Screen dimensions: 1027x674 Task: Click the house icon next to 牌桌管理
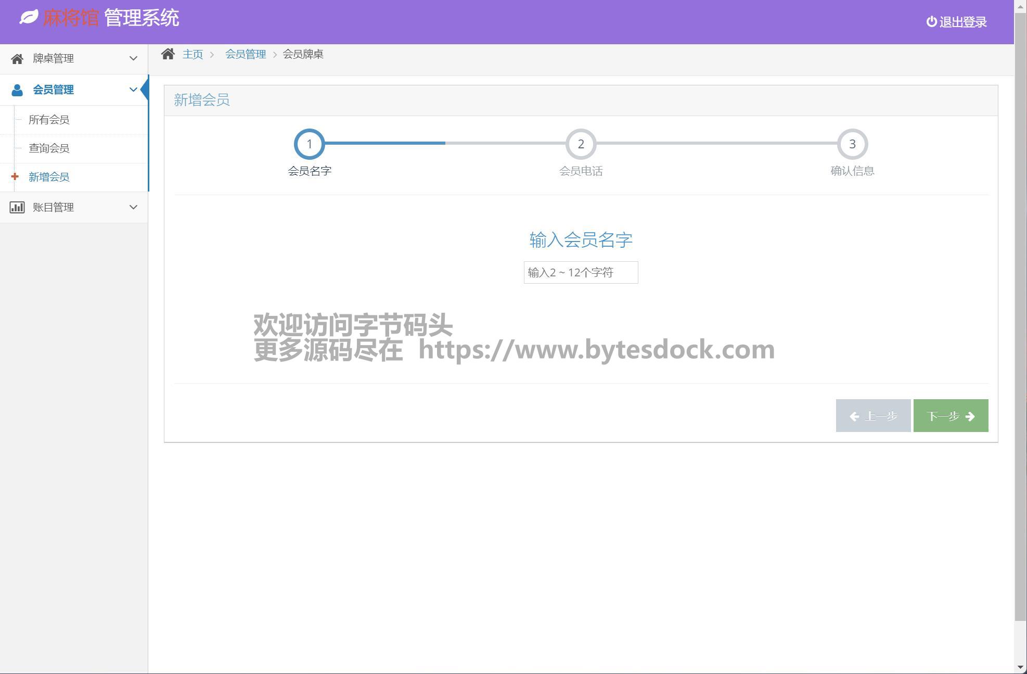tap(17, 59)
